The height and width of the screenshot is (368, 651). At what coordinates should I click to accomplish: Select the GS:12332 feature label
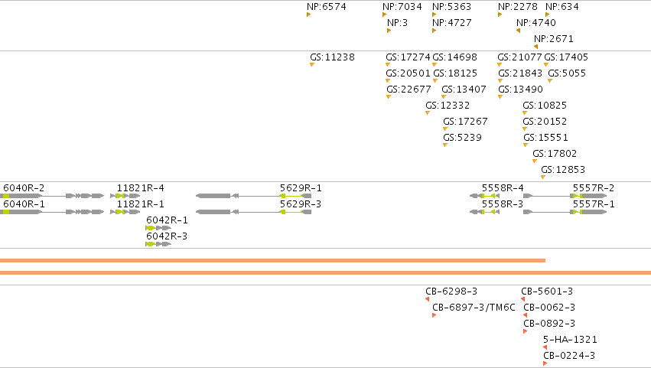(x=448, y=106)
